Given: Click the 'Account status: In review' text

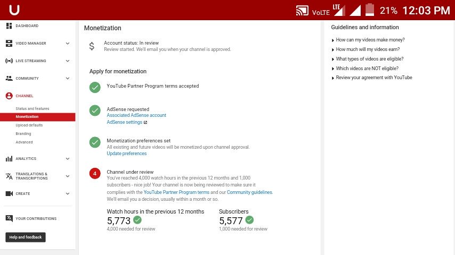Looking at the screenshot, I should pos(132,43).
